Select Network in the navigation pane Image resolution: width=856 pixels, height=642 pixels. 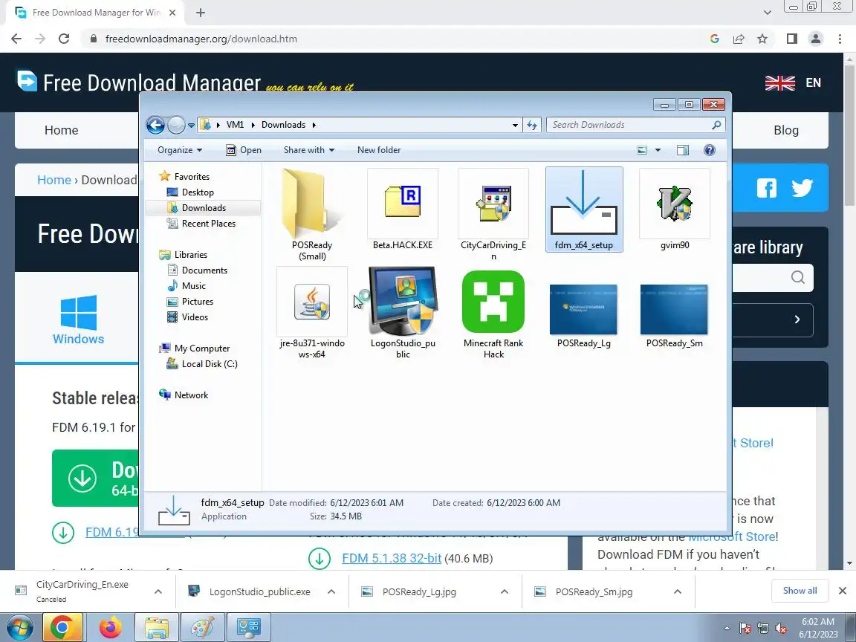[x=191, y=395]
